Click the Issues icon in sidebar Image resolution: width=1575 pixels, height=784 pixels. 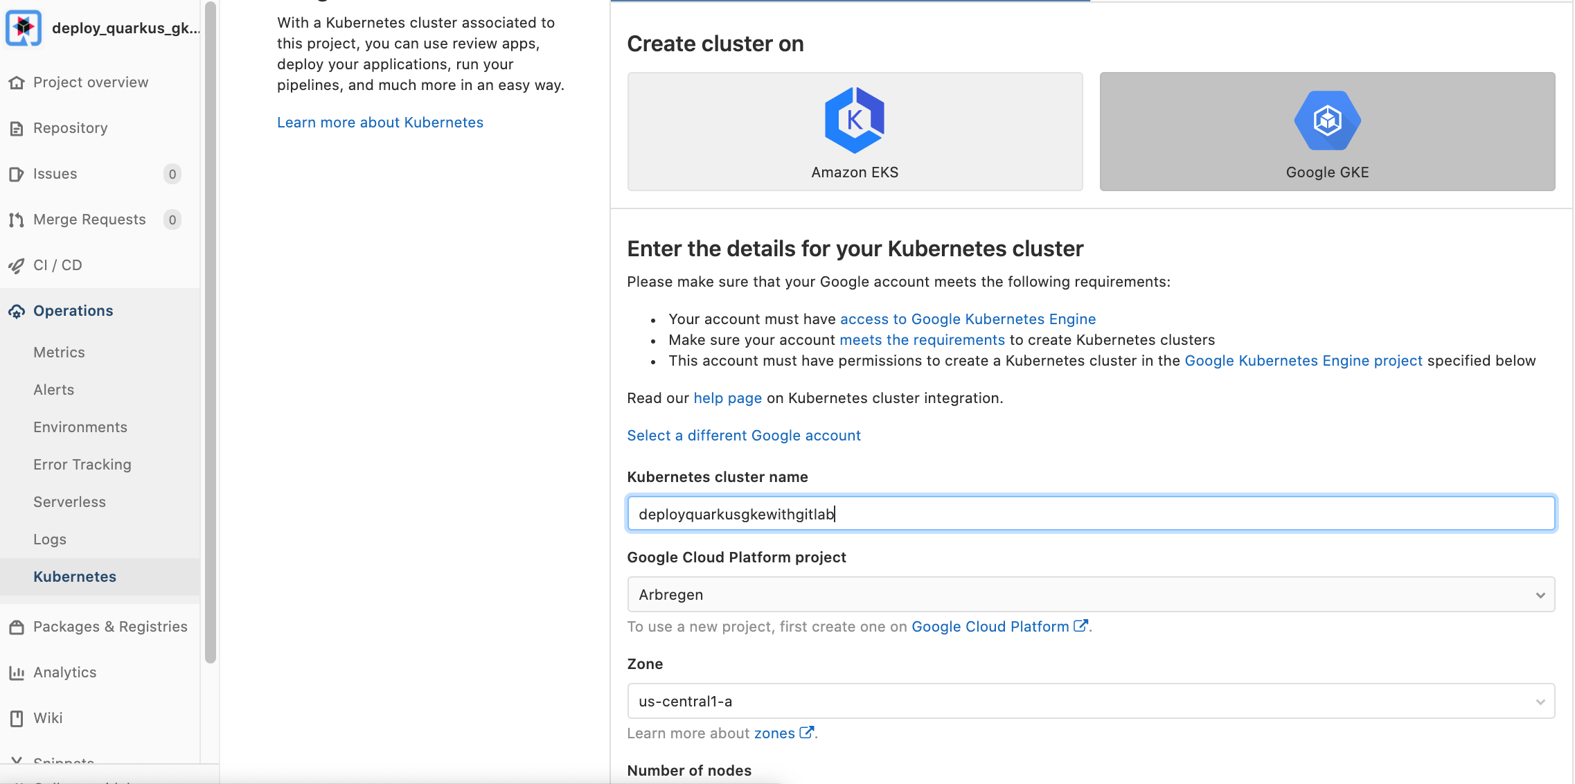click(17, 174)
